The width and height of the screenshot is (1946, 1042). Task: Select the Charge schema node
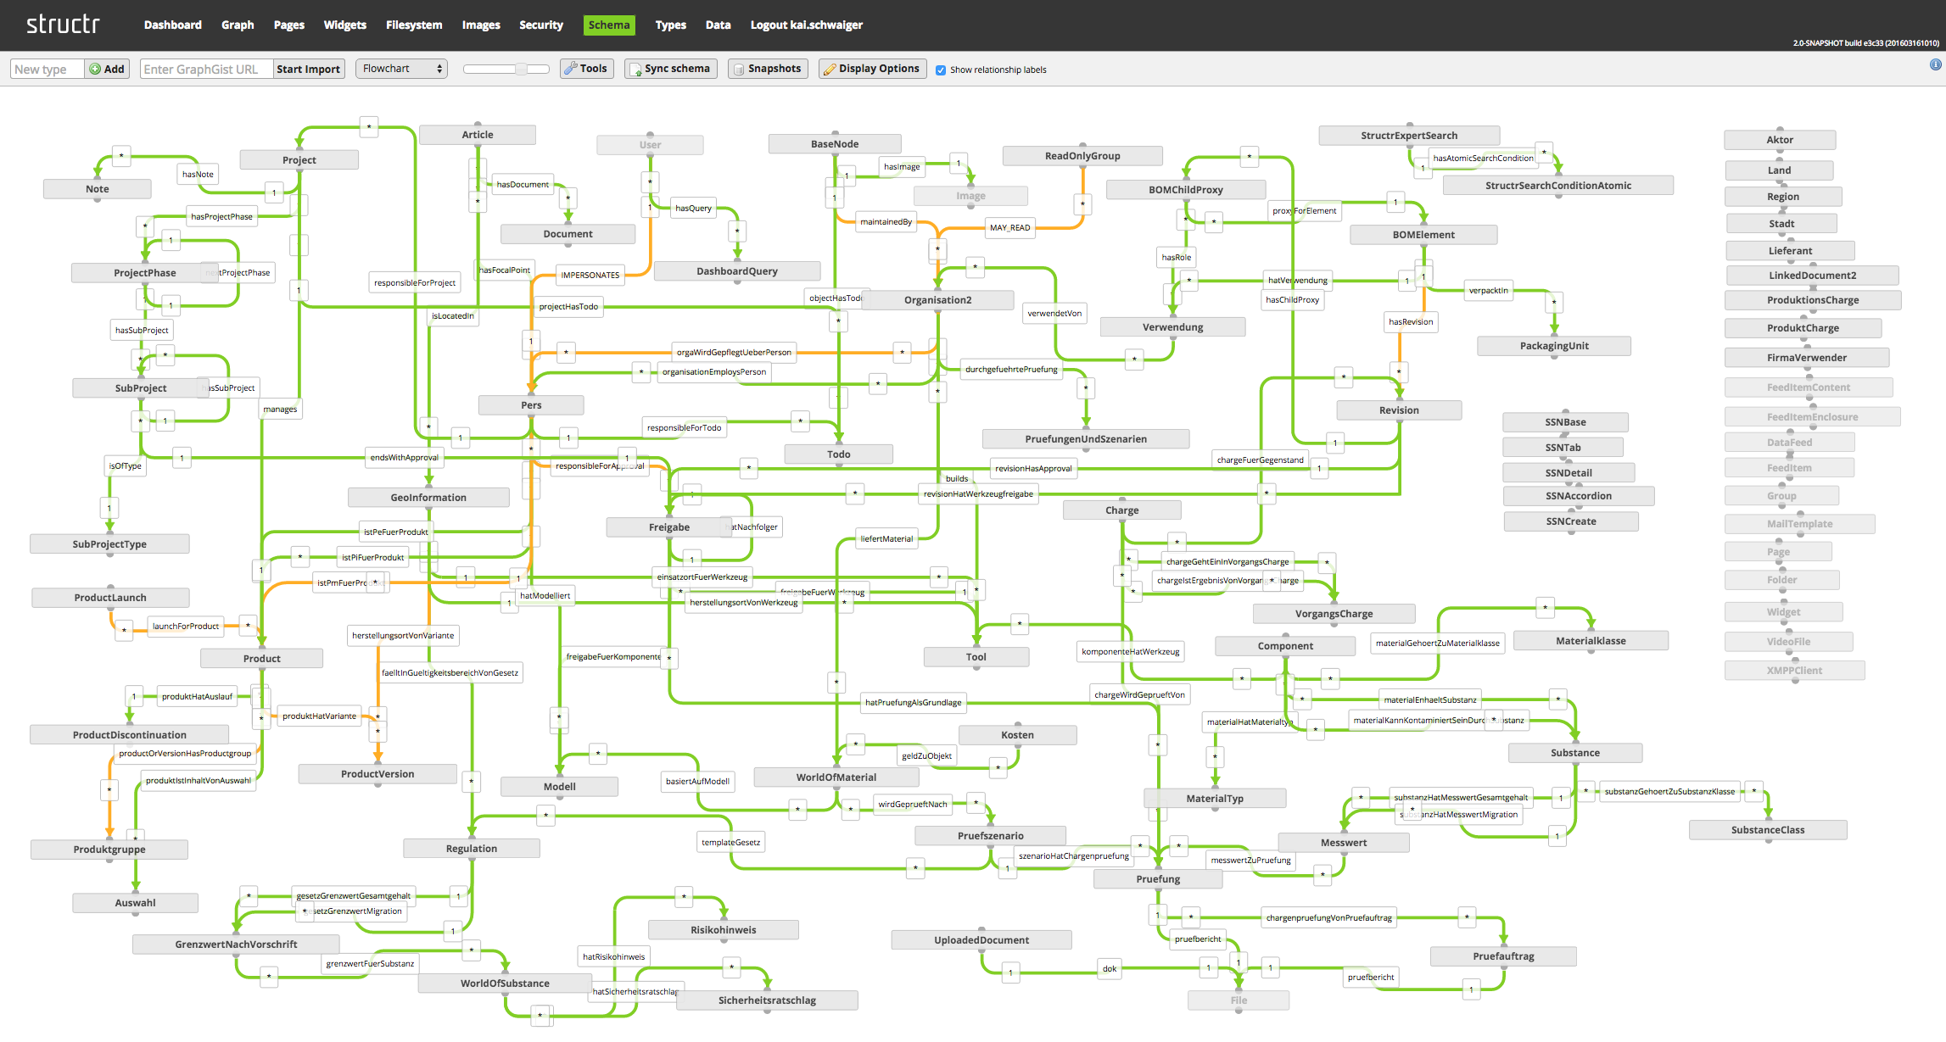[x=1122, y=510]
